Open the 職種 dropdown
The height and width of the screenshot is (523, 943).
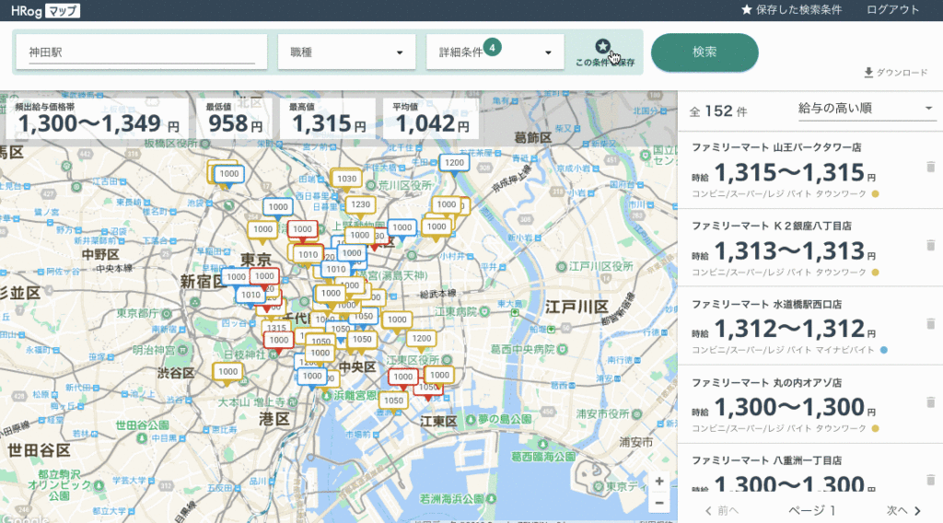346,52
